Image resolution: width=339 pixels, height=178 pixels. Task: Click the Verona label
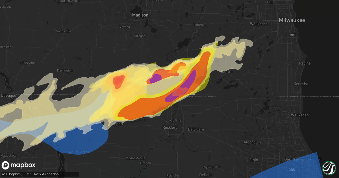click(x=124, y=27)
